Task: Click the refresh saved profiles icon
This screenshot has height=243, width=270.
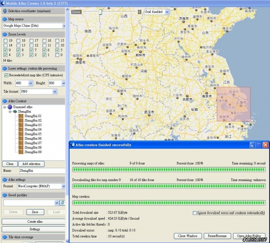Action: (x=62, y=203)
